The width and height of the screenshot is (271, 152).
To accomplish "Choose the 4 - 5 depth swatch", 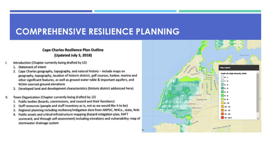I will [222, 92].
